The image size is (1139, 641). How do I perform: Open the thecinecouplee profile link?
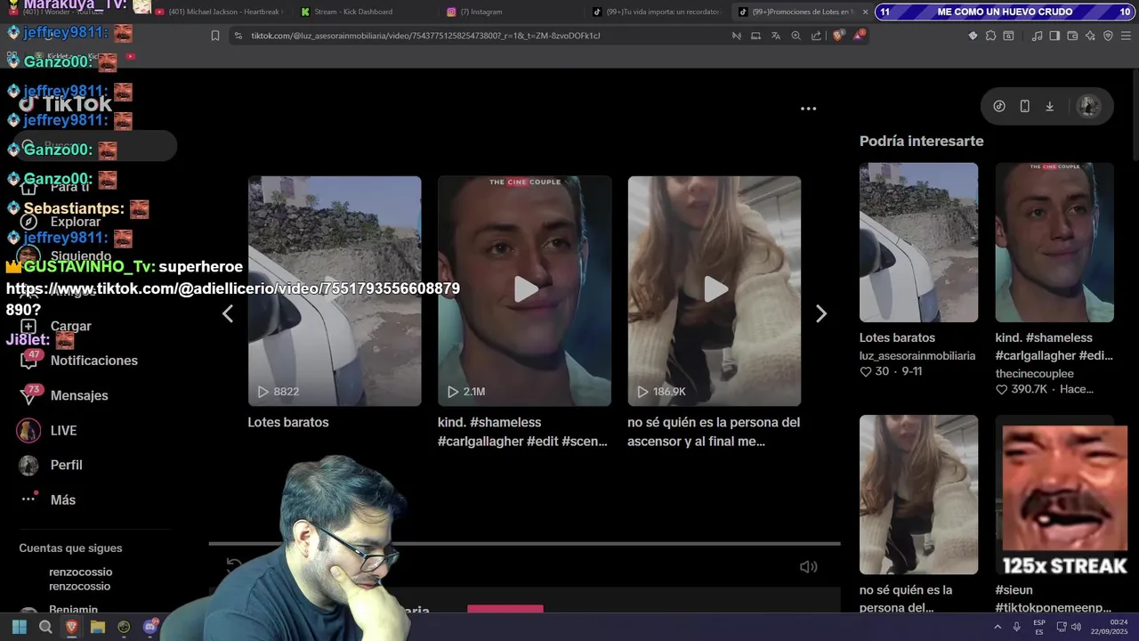1035,373
